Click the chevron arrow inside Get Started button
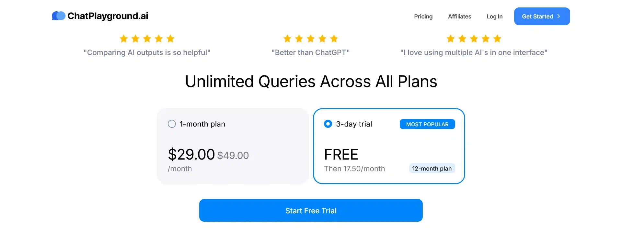 coord(559,16)
